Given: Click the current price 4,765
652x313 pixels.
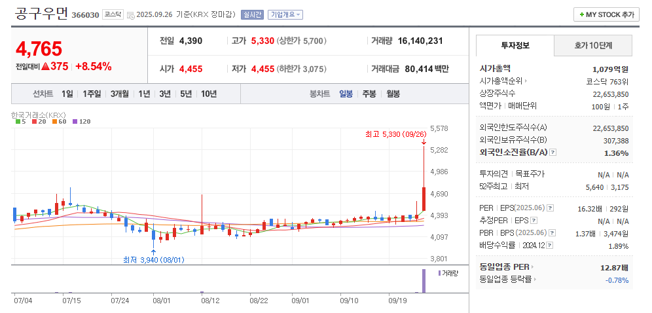Looking at the screenshot, I should pos(39,48).
